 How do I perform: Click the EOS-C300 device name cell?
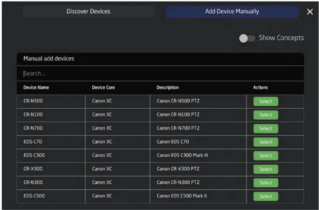(51, 156)
